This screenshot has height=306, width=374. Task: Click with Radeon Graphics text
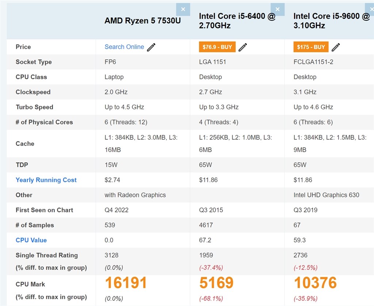pyautogui.click(x=135, y=195)
